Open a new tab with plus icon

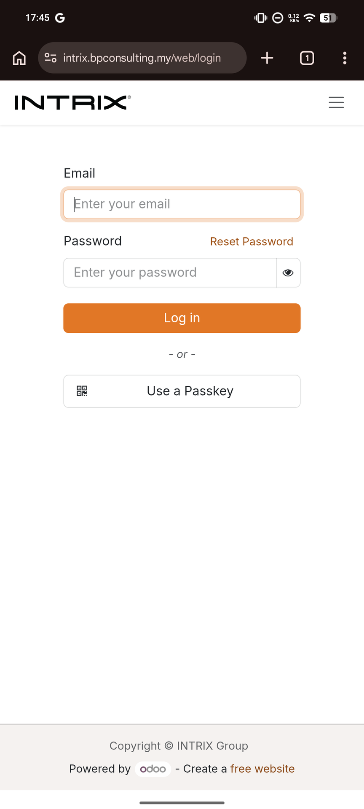(x=267, y=58)
